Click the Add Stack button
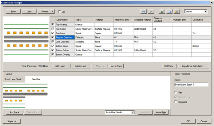This screenshot has height=126, width=214. (x=14, y=112)
